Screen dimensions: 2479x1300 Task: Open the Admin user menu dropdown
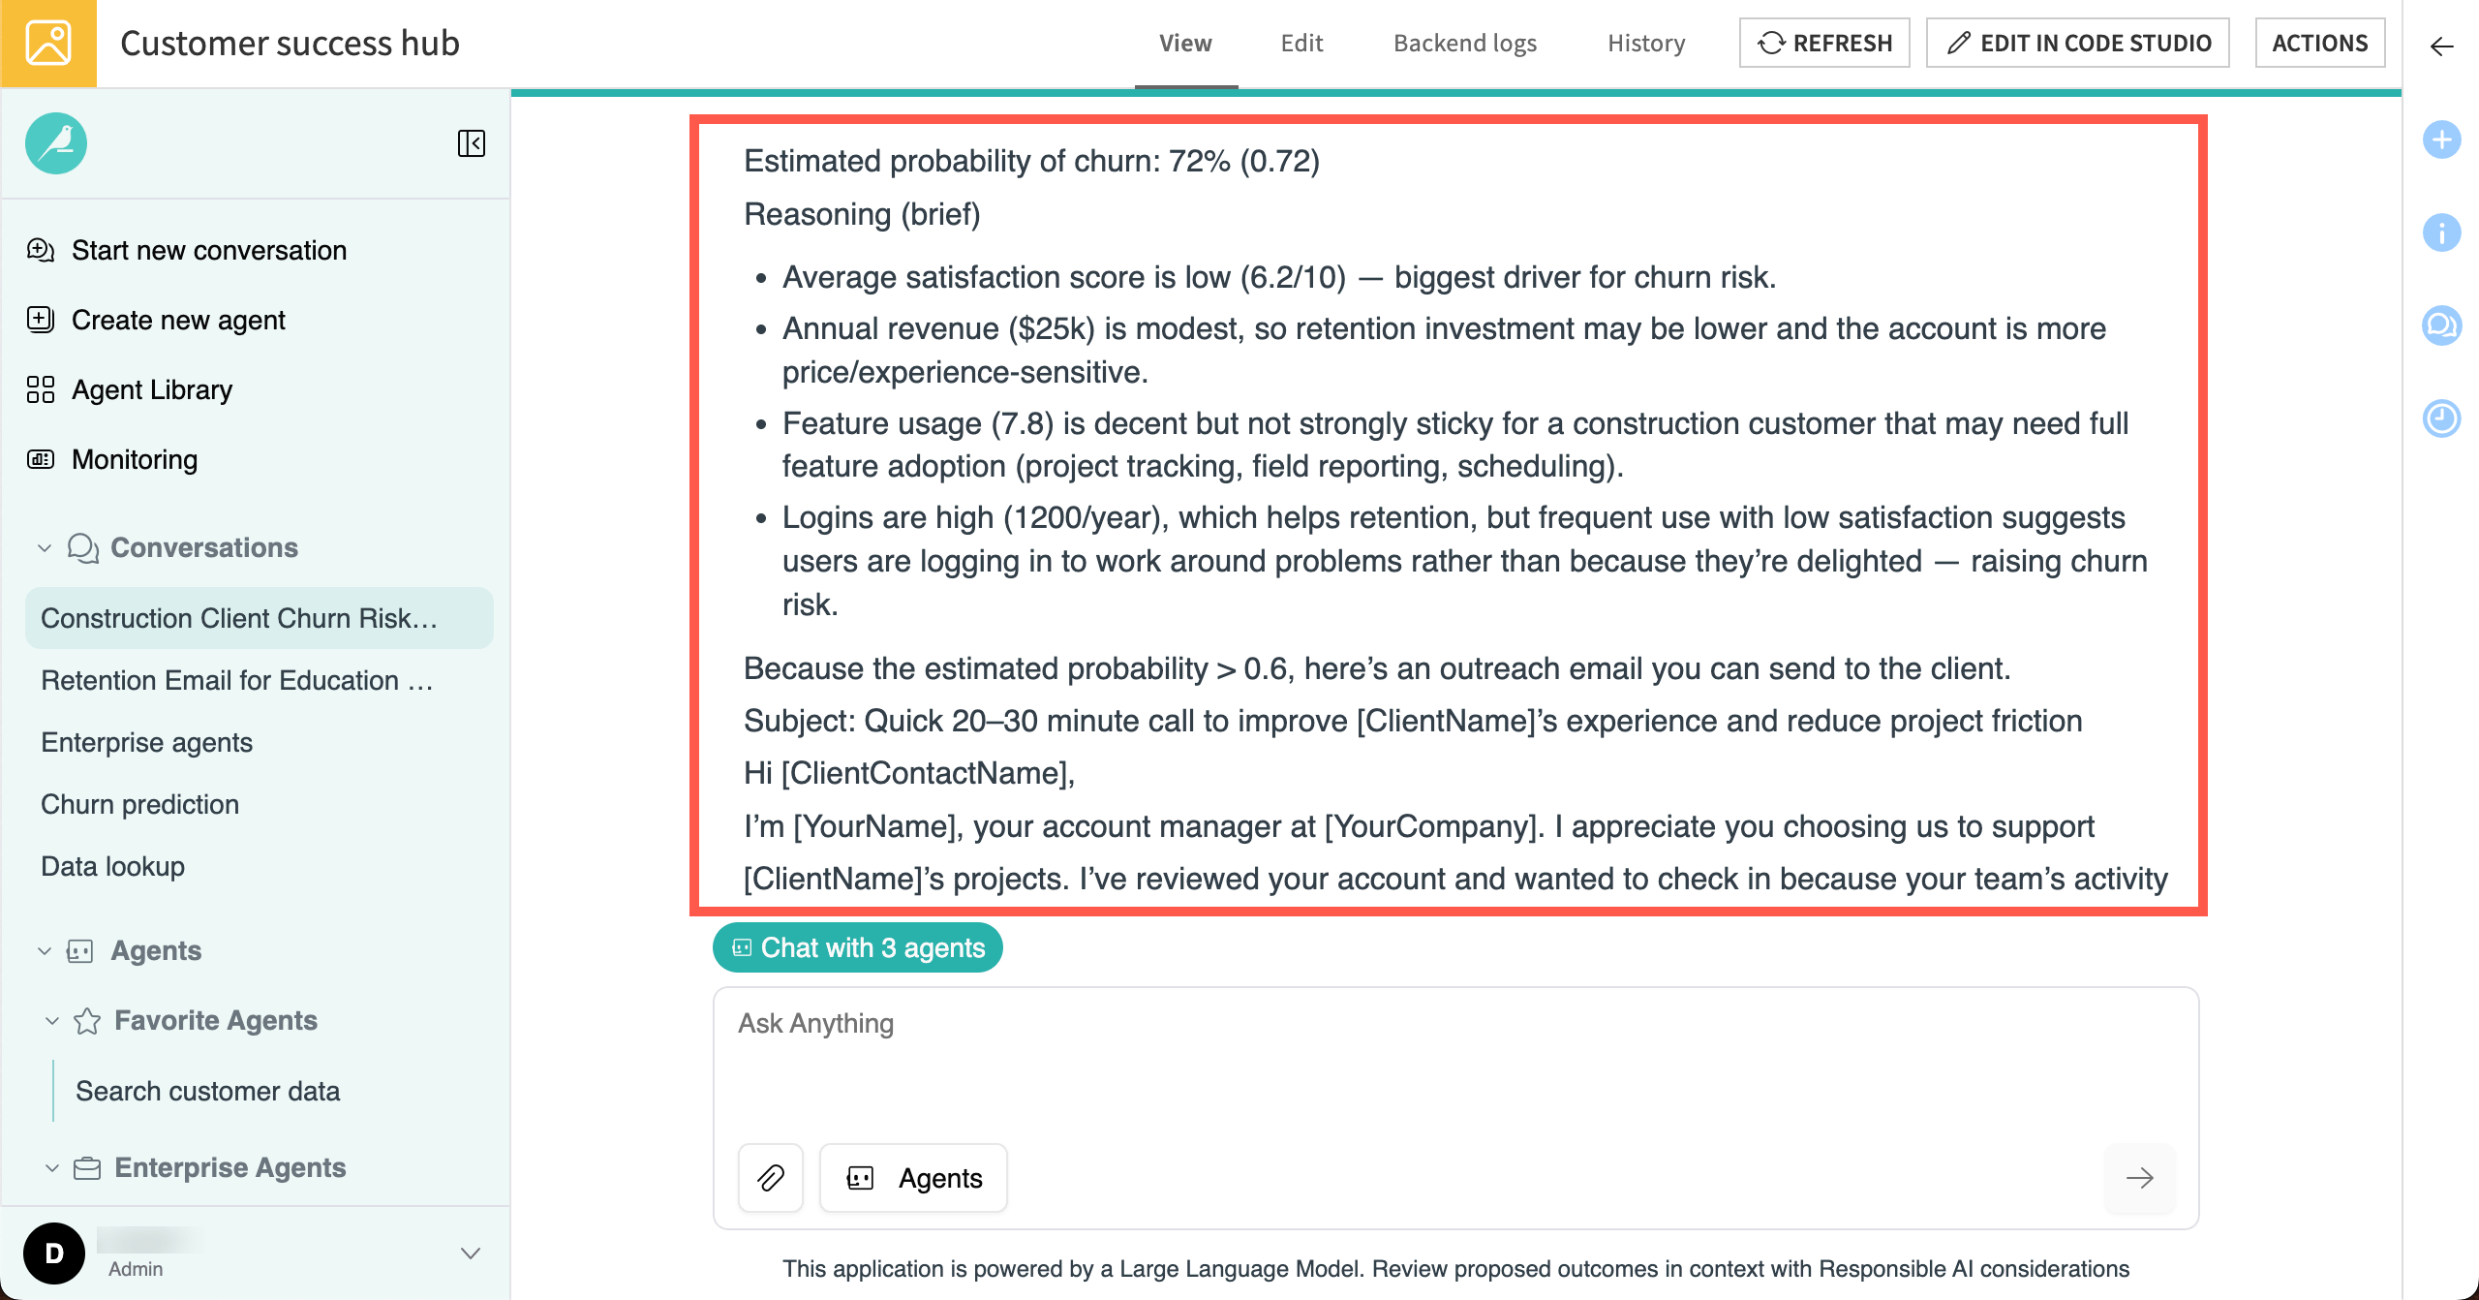pos(471,1253)
